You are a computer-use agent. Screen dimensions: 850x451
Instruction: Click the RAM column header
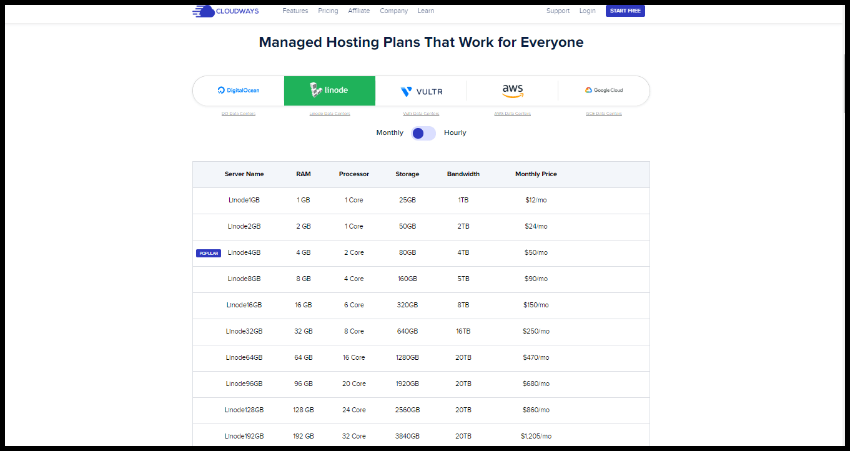304,174
